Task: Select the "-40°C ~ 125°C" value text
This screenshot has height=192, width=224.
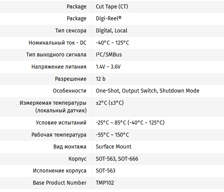Action: click(x=112, y=43)
